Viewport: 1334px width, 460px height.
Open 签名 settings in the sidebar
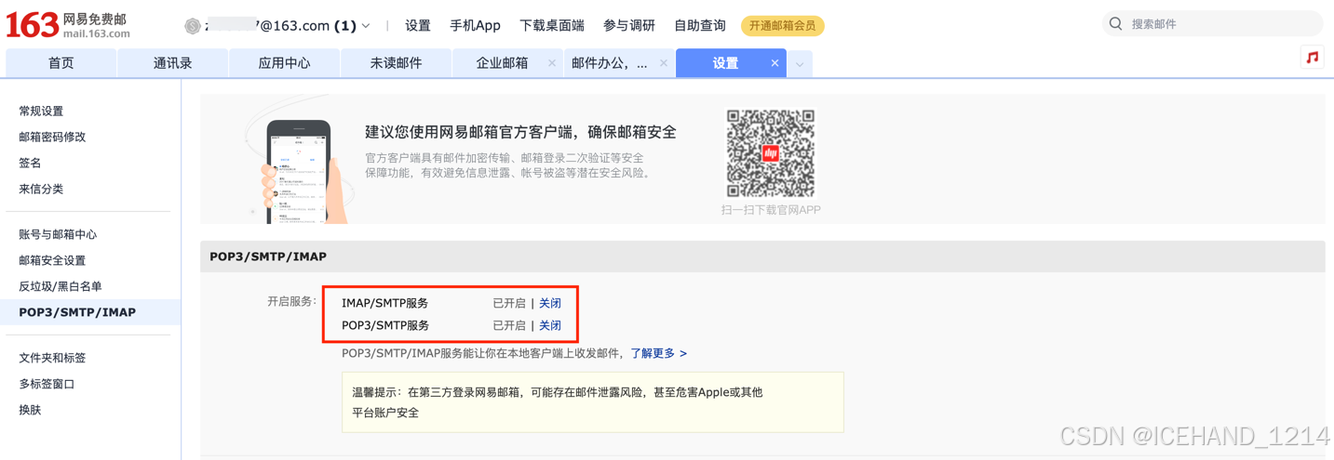coord(30,164)
